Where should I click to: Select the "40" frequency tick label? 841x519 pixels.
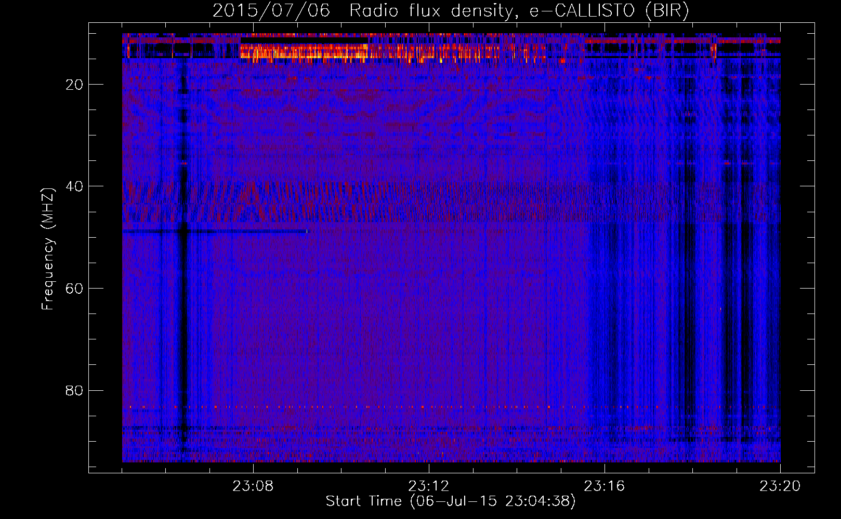tap(75, 186)
